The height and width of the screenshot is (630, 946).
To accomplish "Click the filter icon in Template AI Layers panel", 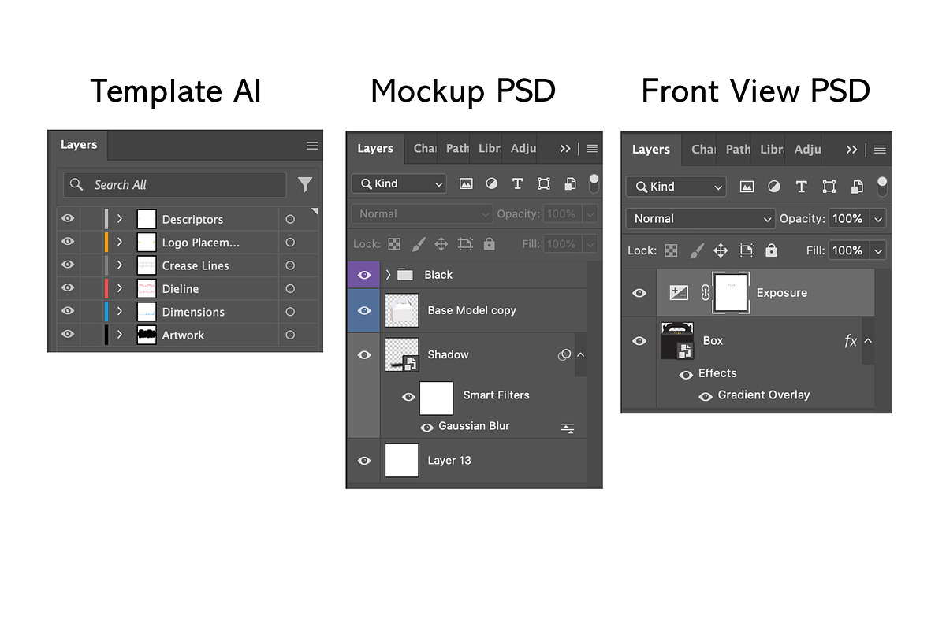I will click(x=305, y=185).
